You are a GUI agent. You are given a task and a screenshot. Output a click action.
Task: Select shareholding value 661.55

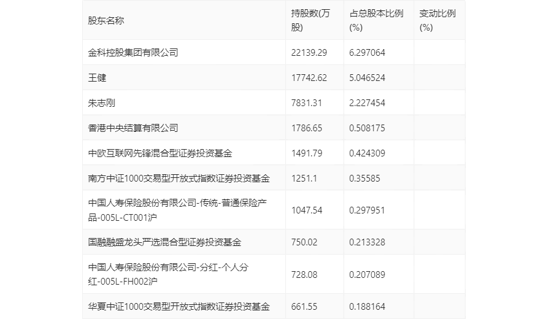pos(304,306)
